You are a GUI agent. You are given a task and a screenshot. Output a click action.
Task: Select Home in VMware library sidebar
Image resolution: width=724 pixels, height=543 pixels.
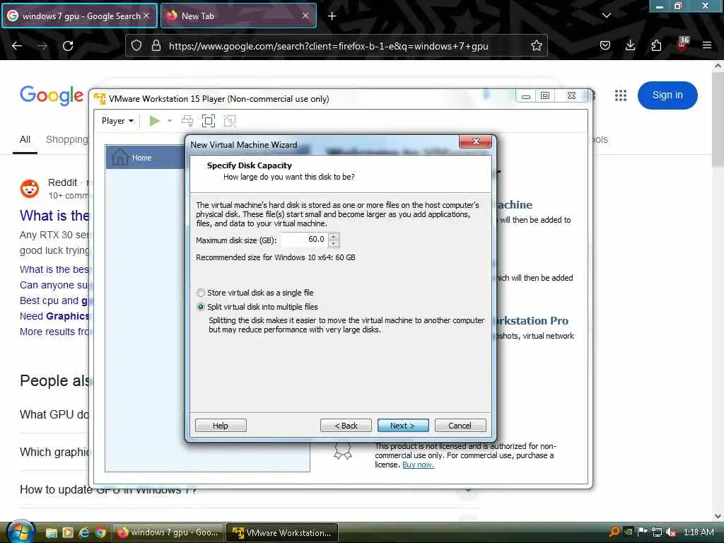pyautogui.click(x=145, y=158)
